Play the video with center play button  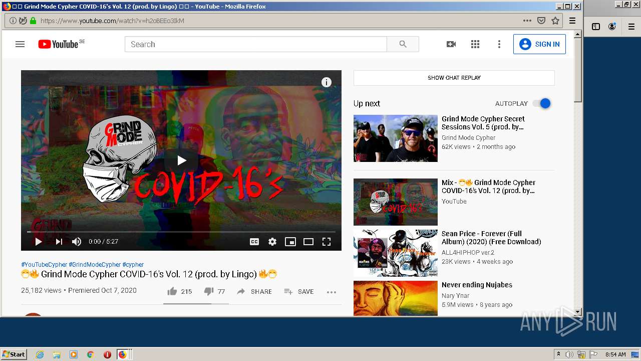181,160
